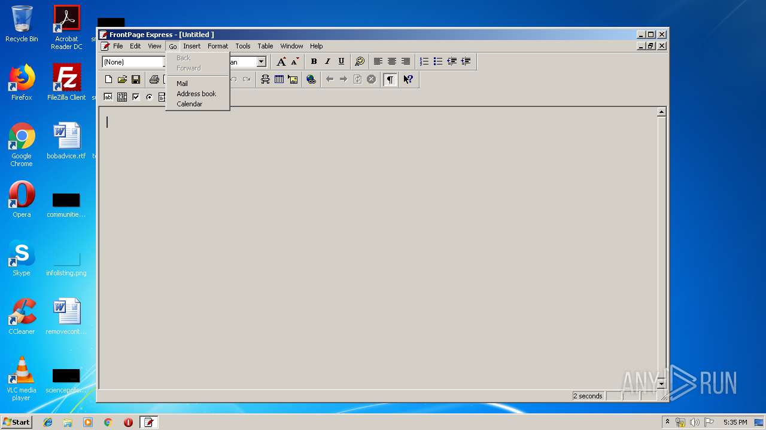Close the Go menu by clicking Go
Viewport: 766px width, 430px height.
(173, 46)
